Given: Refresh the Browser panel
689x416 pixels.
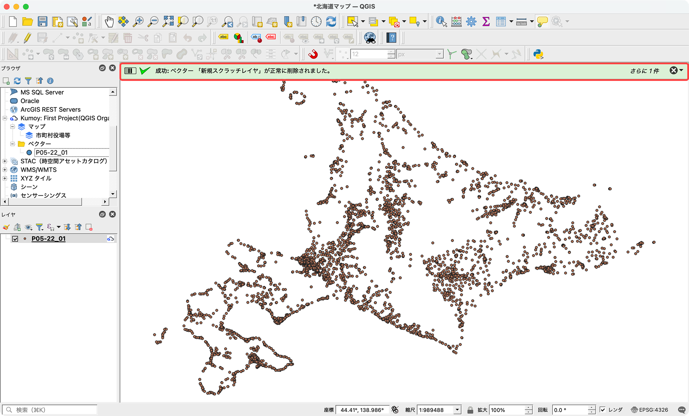Looking at the screenshot, I should coord(17,81).
